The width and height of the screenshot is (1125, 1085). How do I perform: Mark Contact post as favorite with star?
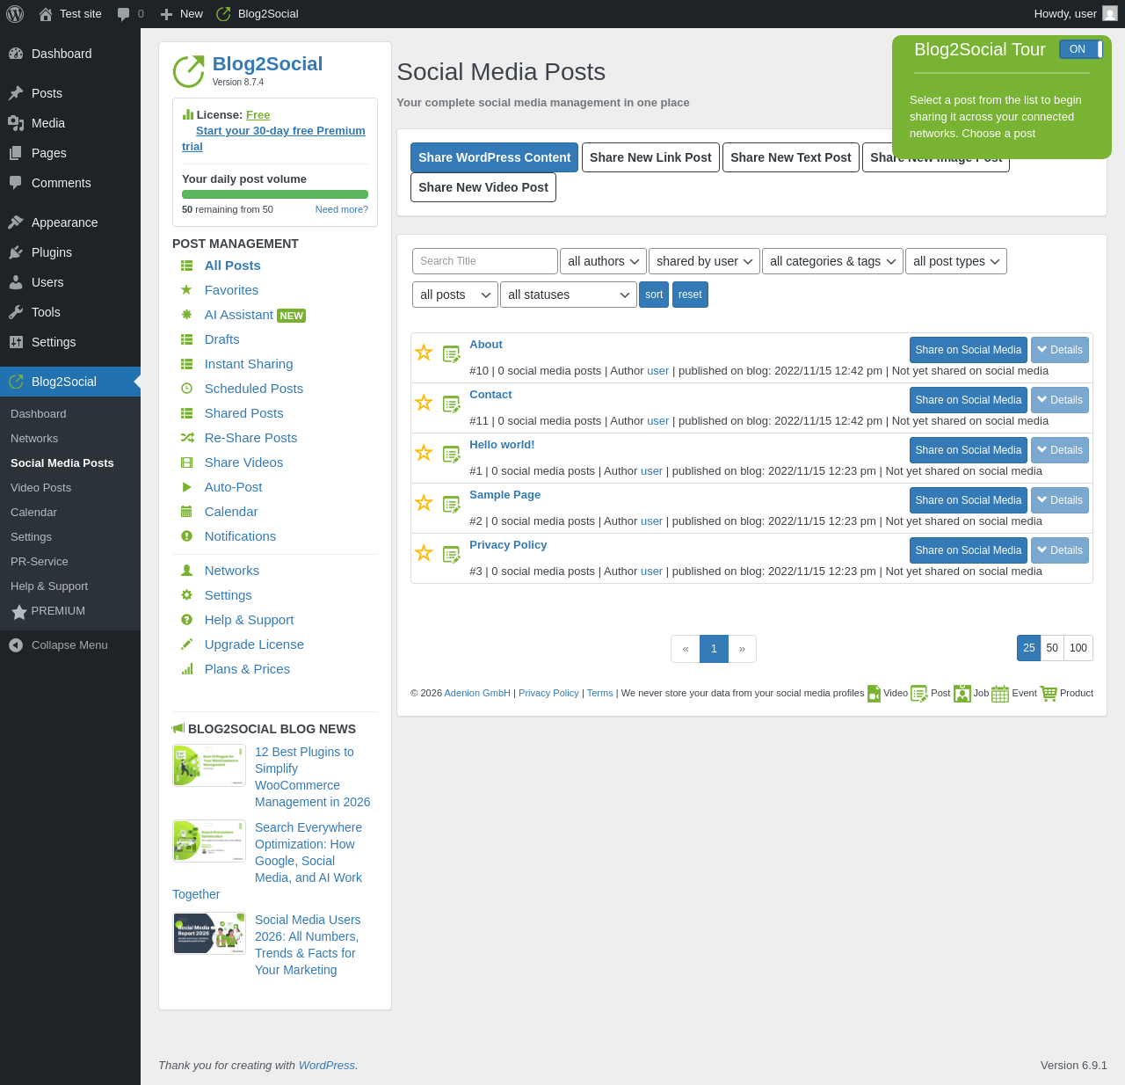pos(424,403)
